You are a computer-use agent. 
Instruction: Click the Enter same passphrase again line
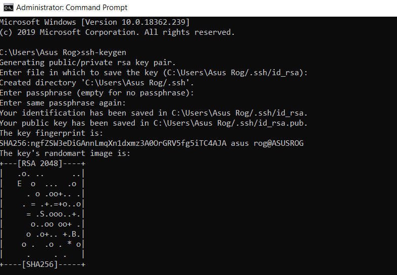[63, 103]
